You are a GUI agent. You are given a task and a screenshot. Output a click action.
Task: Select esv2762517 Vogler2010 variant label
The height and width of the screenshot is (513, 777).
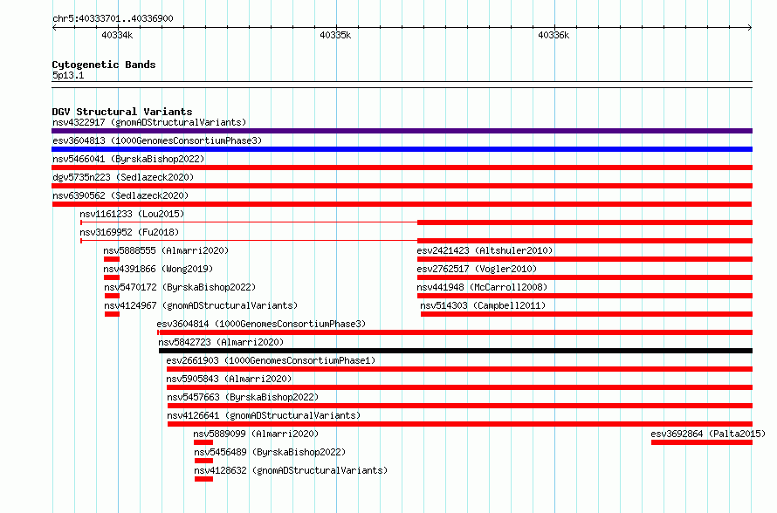tap(477, 269)
